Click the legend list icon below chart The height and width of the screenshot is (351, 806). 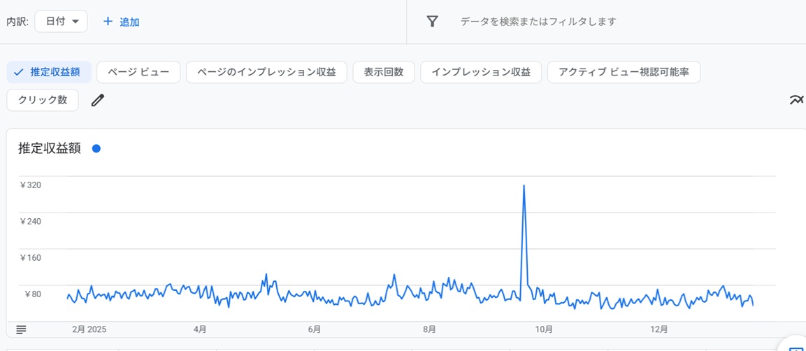click(21, 329)
